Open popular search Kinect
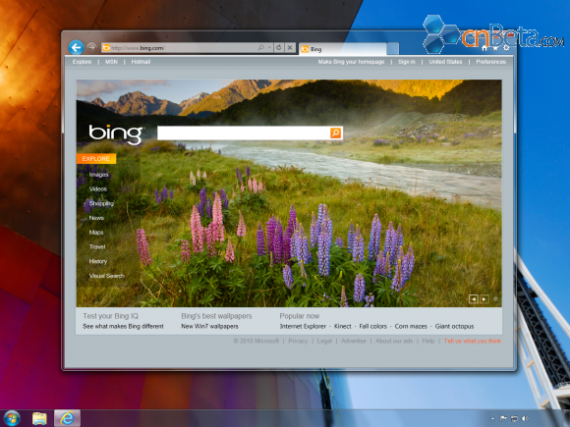The width and height of the screenshot is (570, 427). (343, 327)
